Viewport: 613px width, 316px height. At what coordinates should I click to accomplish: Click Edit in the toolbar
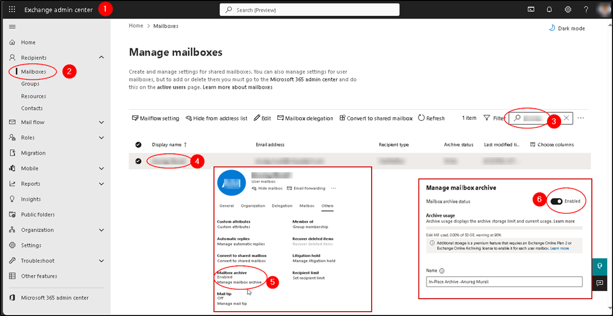[x=262, y=118]
